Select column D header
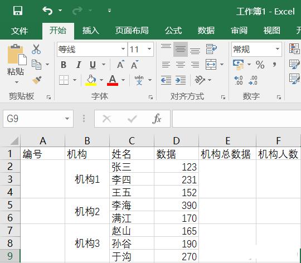The height and width of the screenshot is (263, 301). point(176,140)
